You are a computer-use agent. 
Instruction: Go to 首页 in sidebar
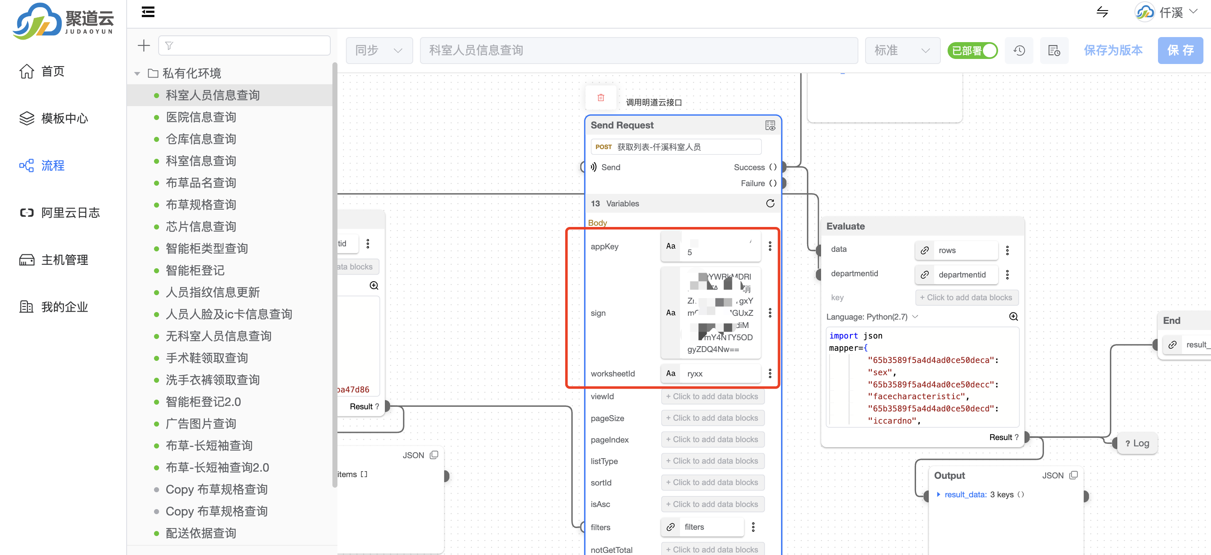(42, 72)
